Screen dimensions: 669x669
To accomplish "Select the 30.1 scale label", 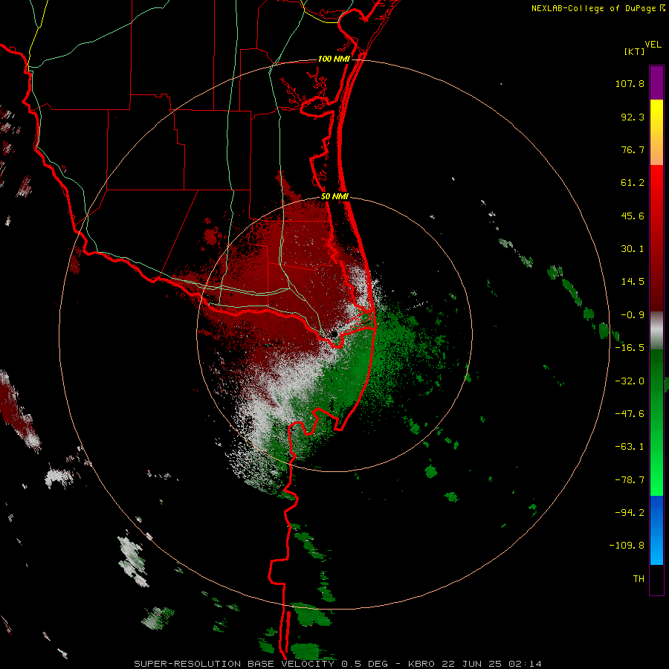I will click(633, 249).
